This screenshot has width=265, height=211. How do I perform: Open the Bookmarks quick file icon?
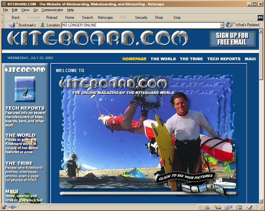click(x=12, y=25)
